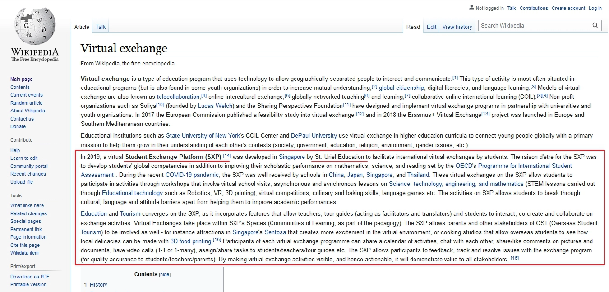Open Related changes link
The width and height of the screenshot is (609, 292).
pos(28,214)
